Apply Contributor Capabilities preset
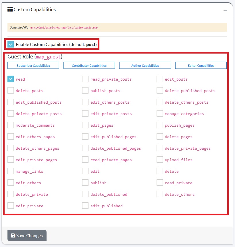Screen dimensions: 235x247 (89, 66)
